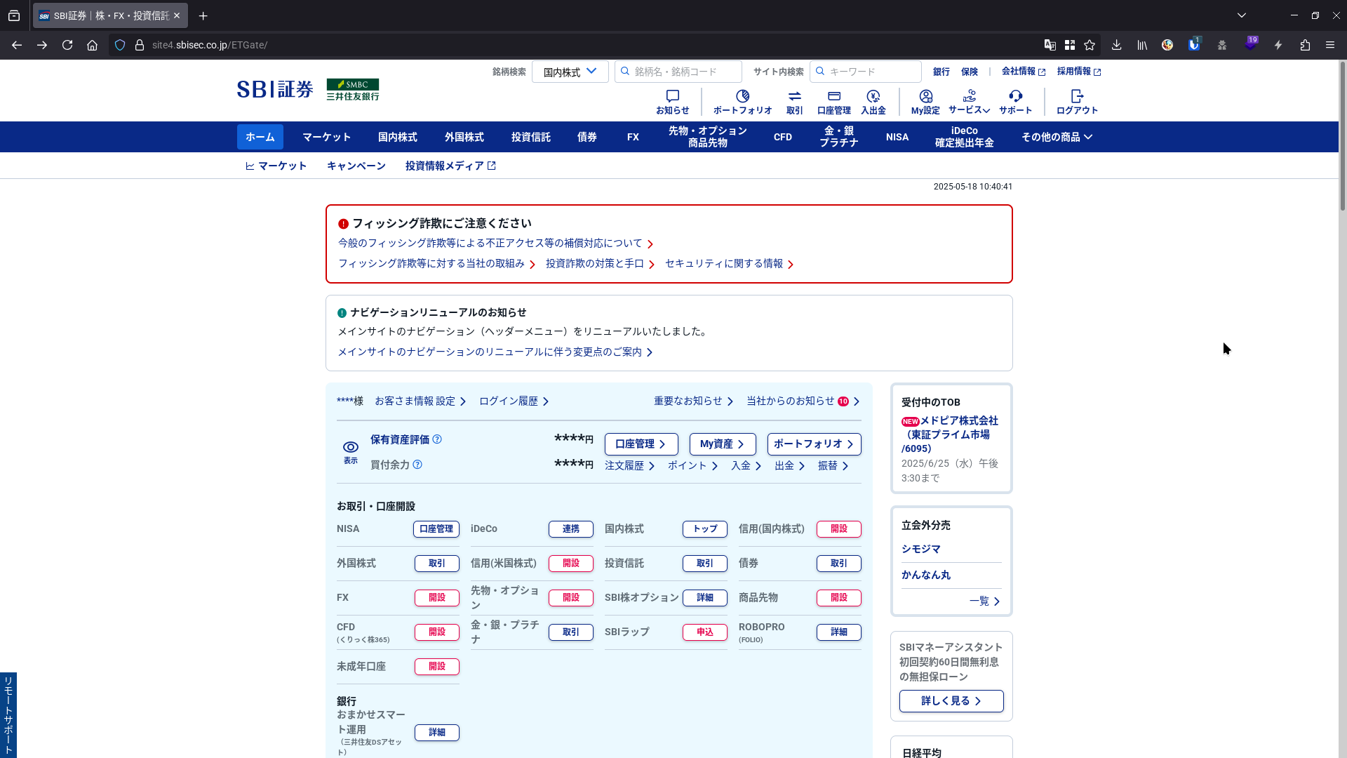Click the 銘柄名・銘柄コード search field

678,72
